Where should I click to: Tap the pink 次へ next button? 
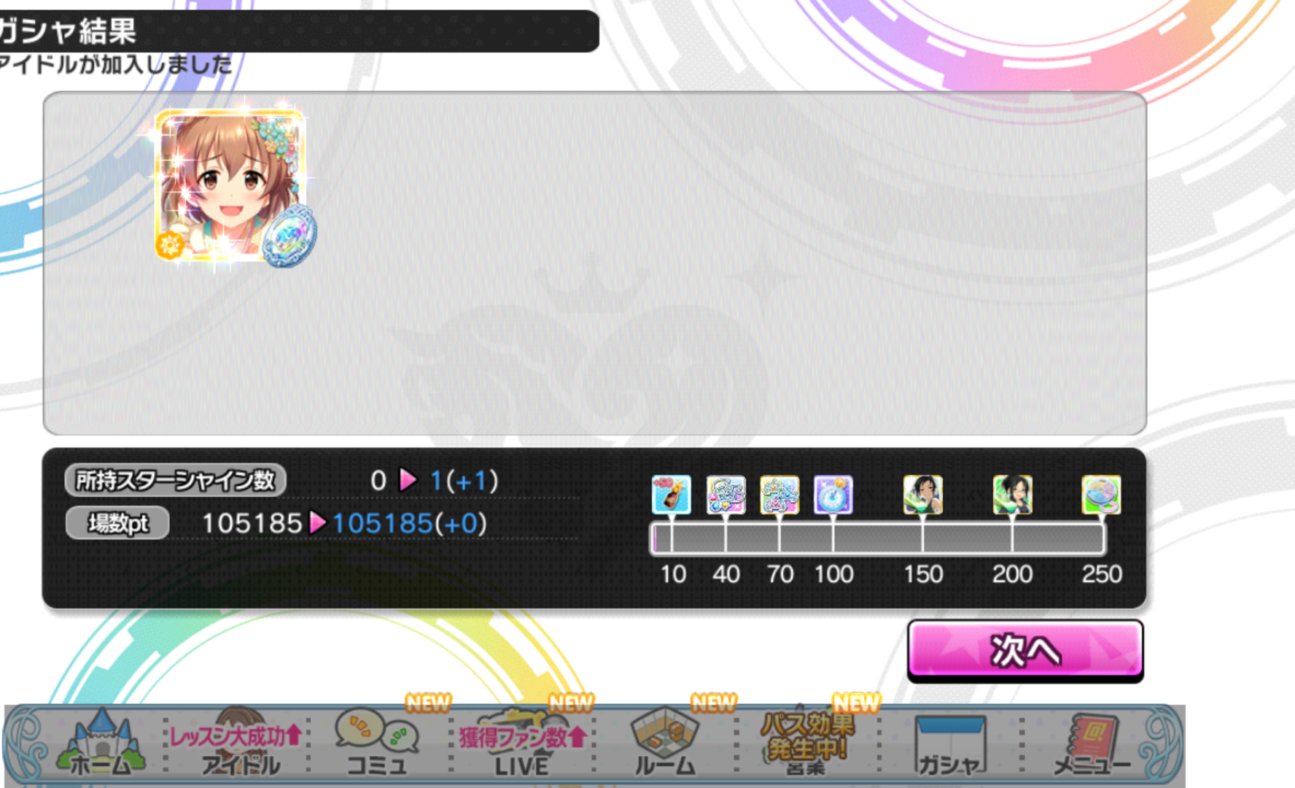pyautogui.click(x=1024, y=649)
